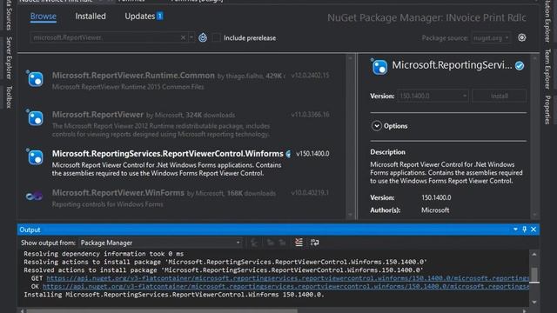Open the GET nuget.org URL link
The image size is (557, 313).
(x=288, y=278)
